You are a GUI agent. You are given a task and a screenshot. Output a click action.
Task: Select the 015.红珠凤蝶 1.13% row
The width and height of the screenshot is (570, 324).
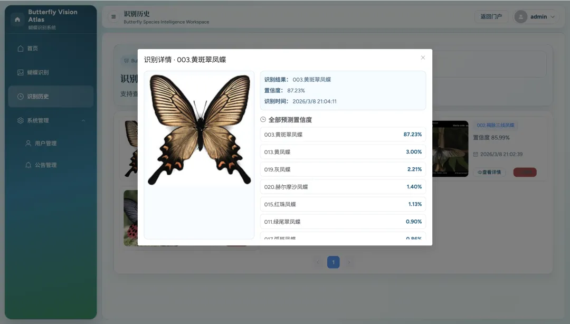[x=343, y=204]
